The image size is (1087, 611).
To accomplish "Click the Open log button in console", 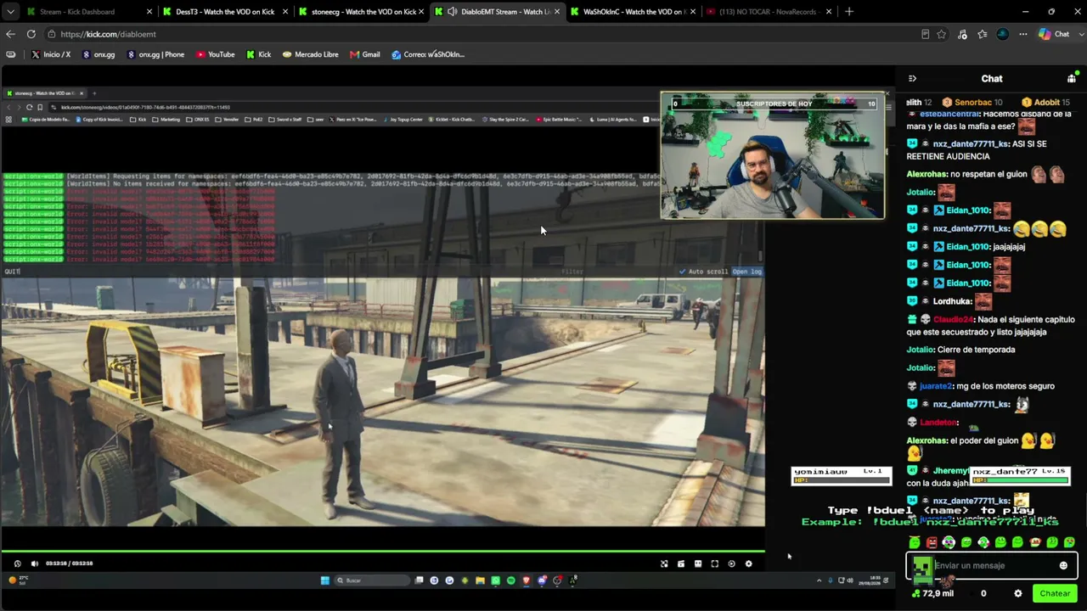I will tap(747, 272).
